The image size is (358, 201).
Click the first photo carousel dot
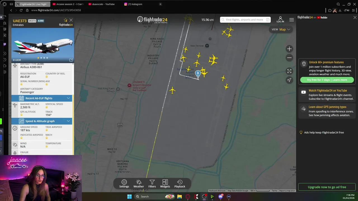click(x=38, y=58)
